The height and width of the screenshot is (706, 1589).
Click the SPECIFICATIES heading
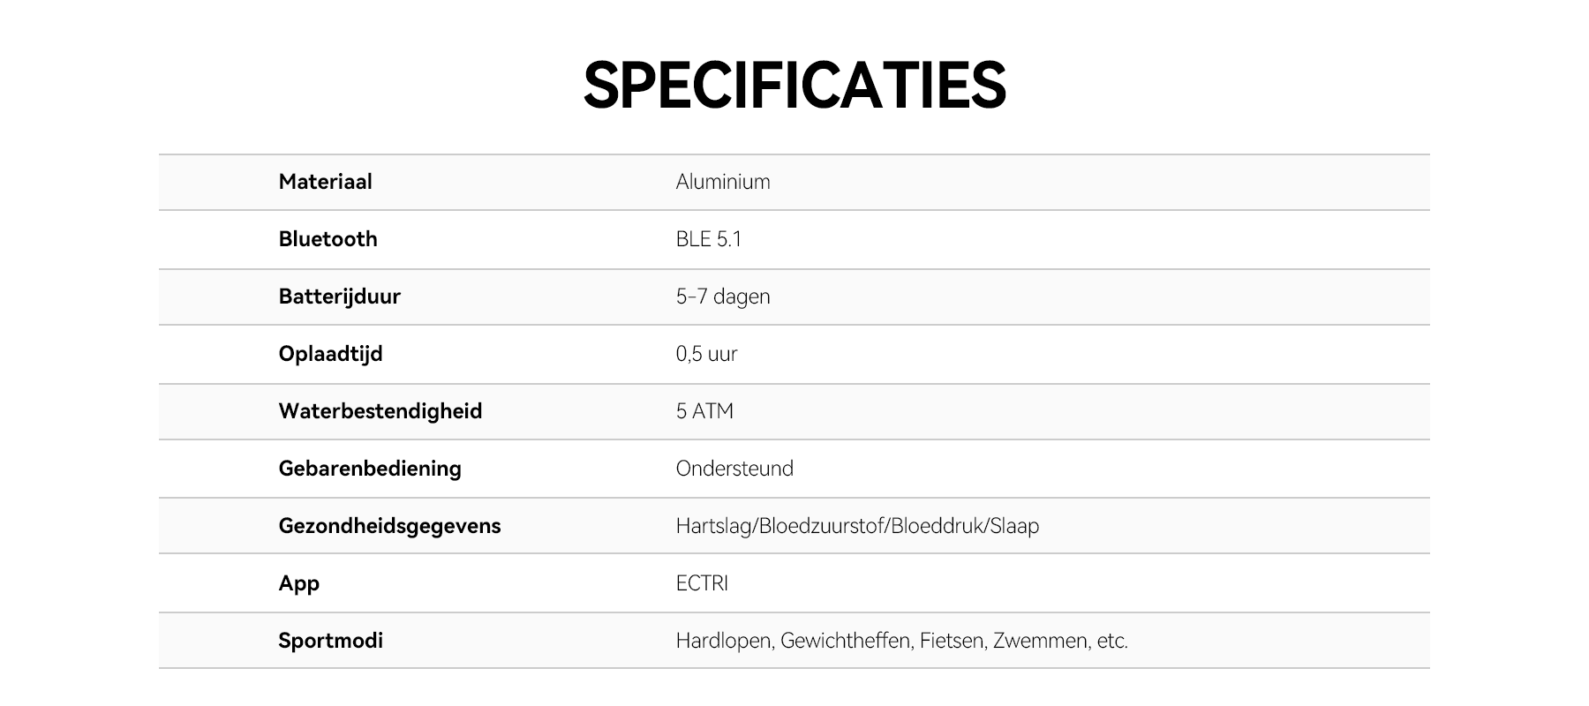tap(794, 86)
